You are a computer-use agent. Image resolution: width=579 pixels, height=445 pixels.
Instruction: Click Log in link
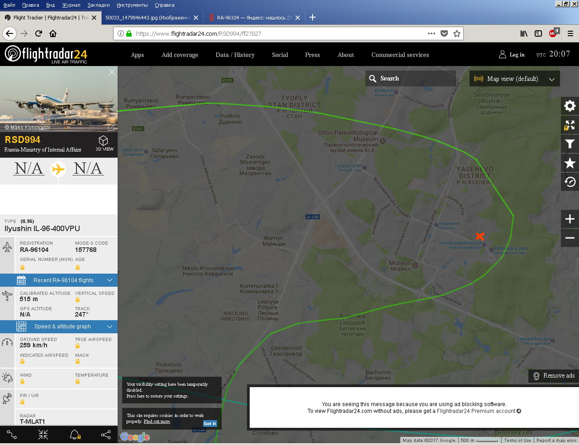click(512, 55)
